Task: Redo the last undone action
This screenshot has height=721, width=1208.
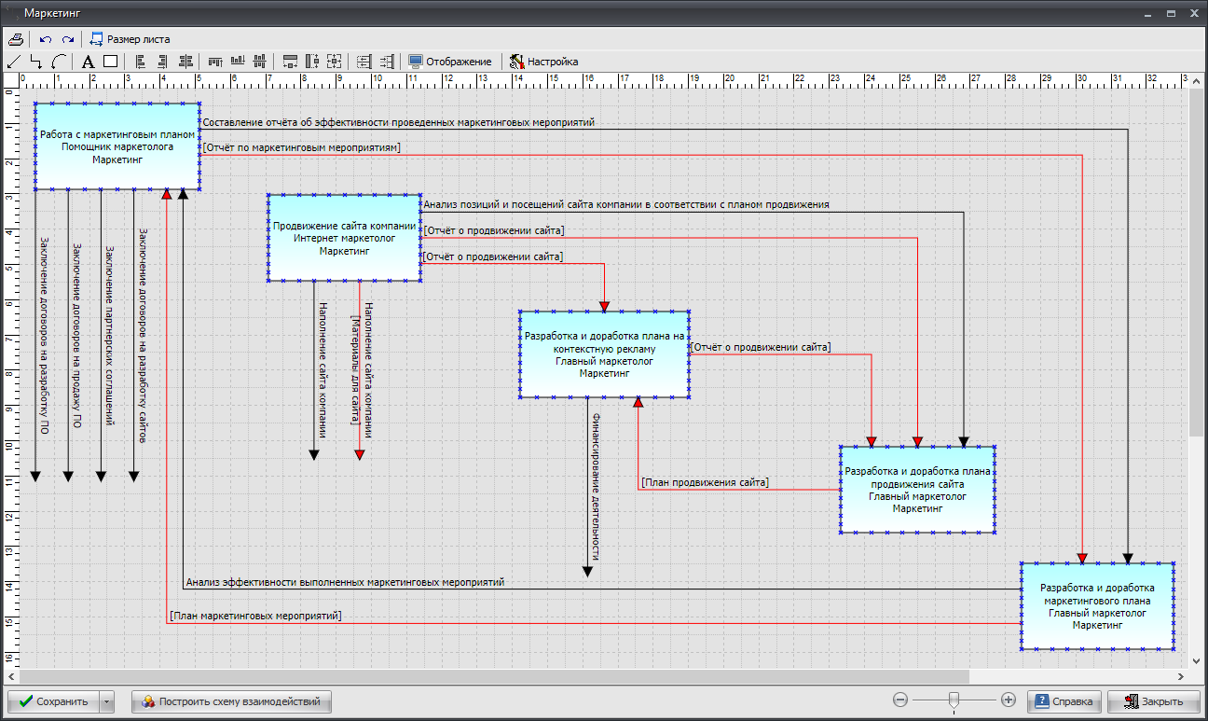Action: click(x=67, y=39)
